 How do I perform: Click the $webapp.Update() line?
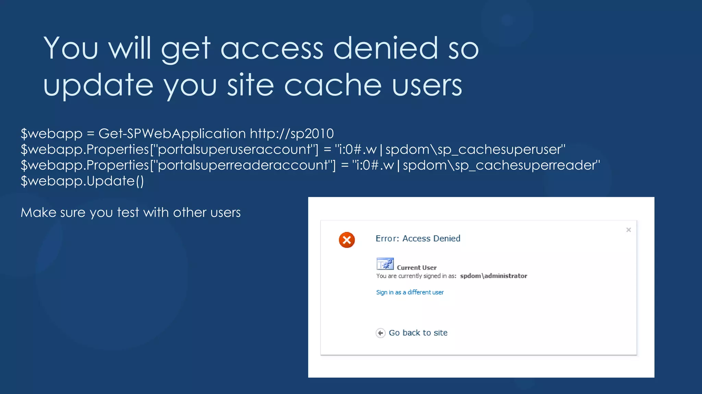tap(82, 181)
